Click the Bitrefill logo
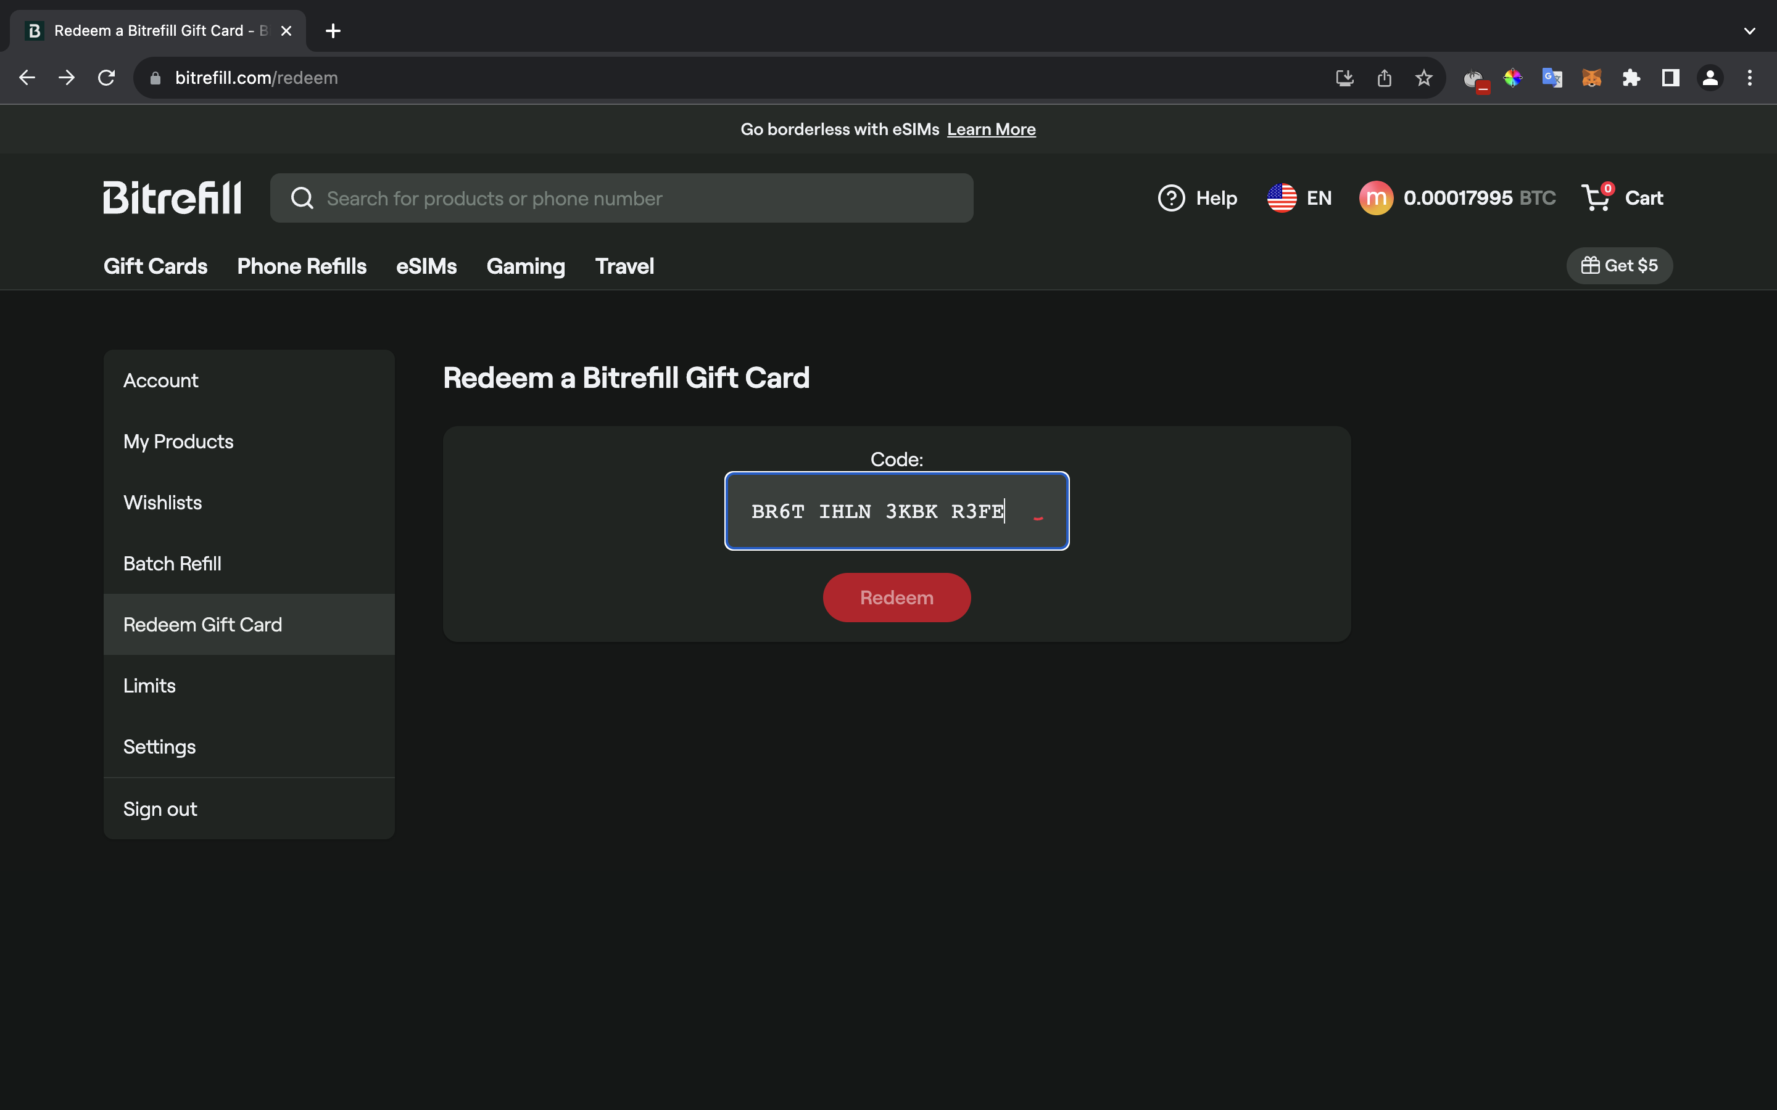 tap(172, 197)
